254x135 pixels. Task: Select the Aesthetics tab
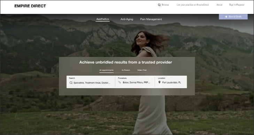point(102,19)
